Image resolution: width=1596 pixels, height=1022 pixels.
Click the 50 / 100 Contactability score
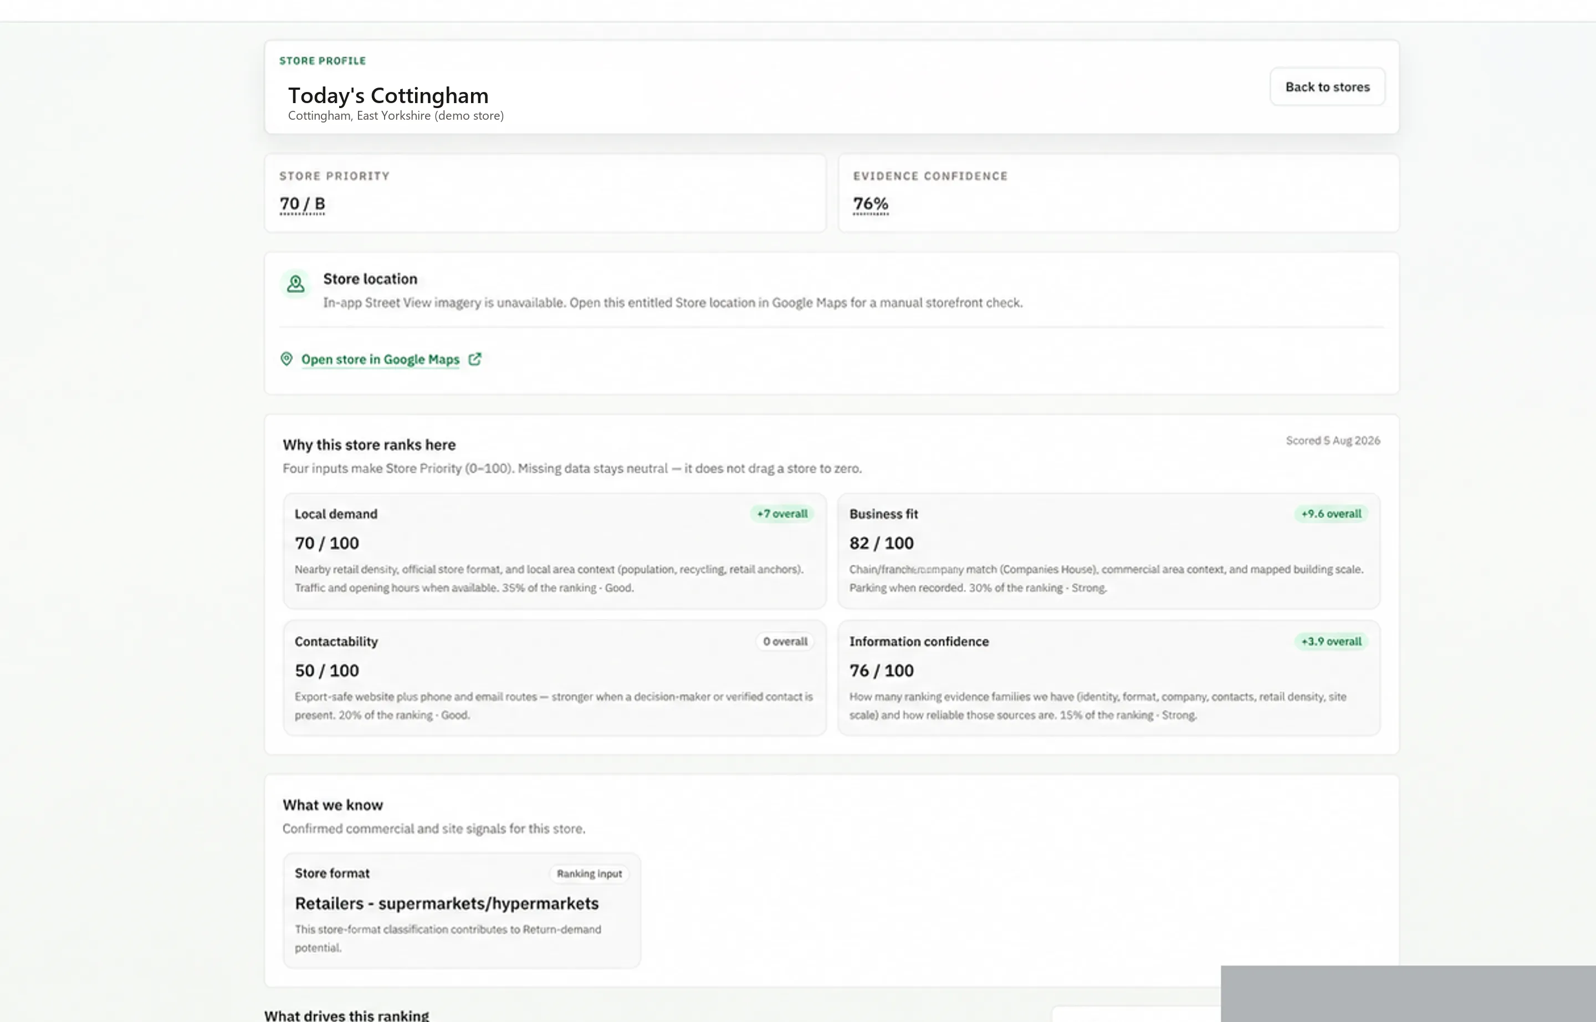(x=327, y=670)
